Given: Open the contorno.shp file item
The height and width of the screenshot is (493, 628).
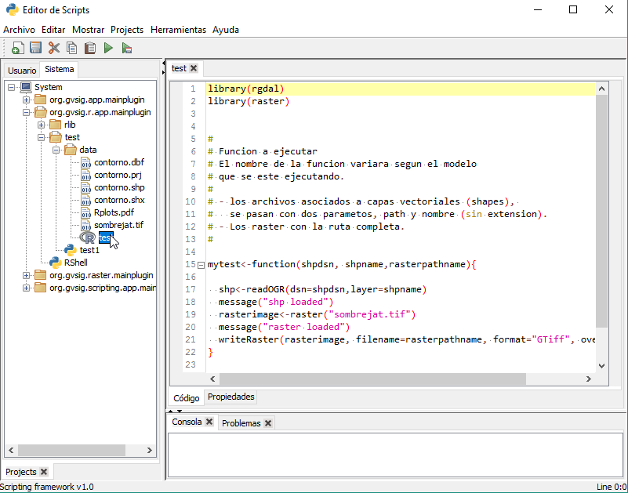Looking at the screenshot, I should pyautogui.click(x=119, y=187).
